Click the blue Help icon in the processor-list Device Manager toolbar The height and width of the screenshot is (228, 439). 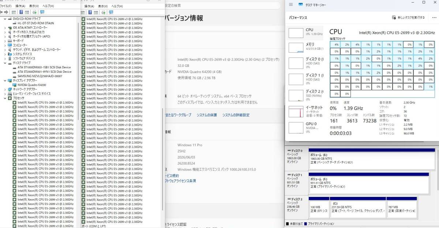point(90,12)
